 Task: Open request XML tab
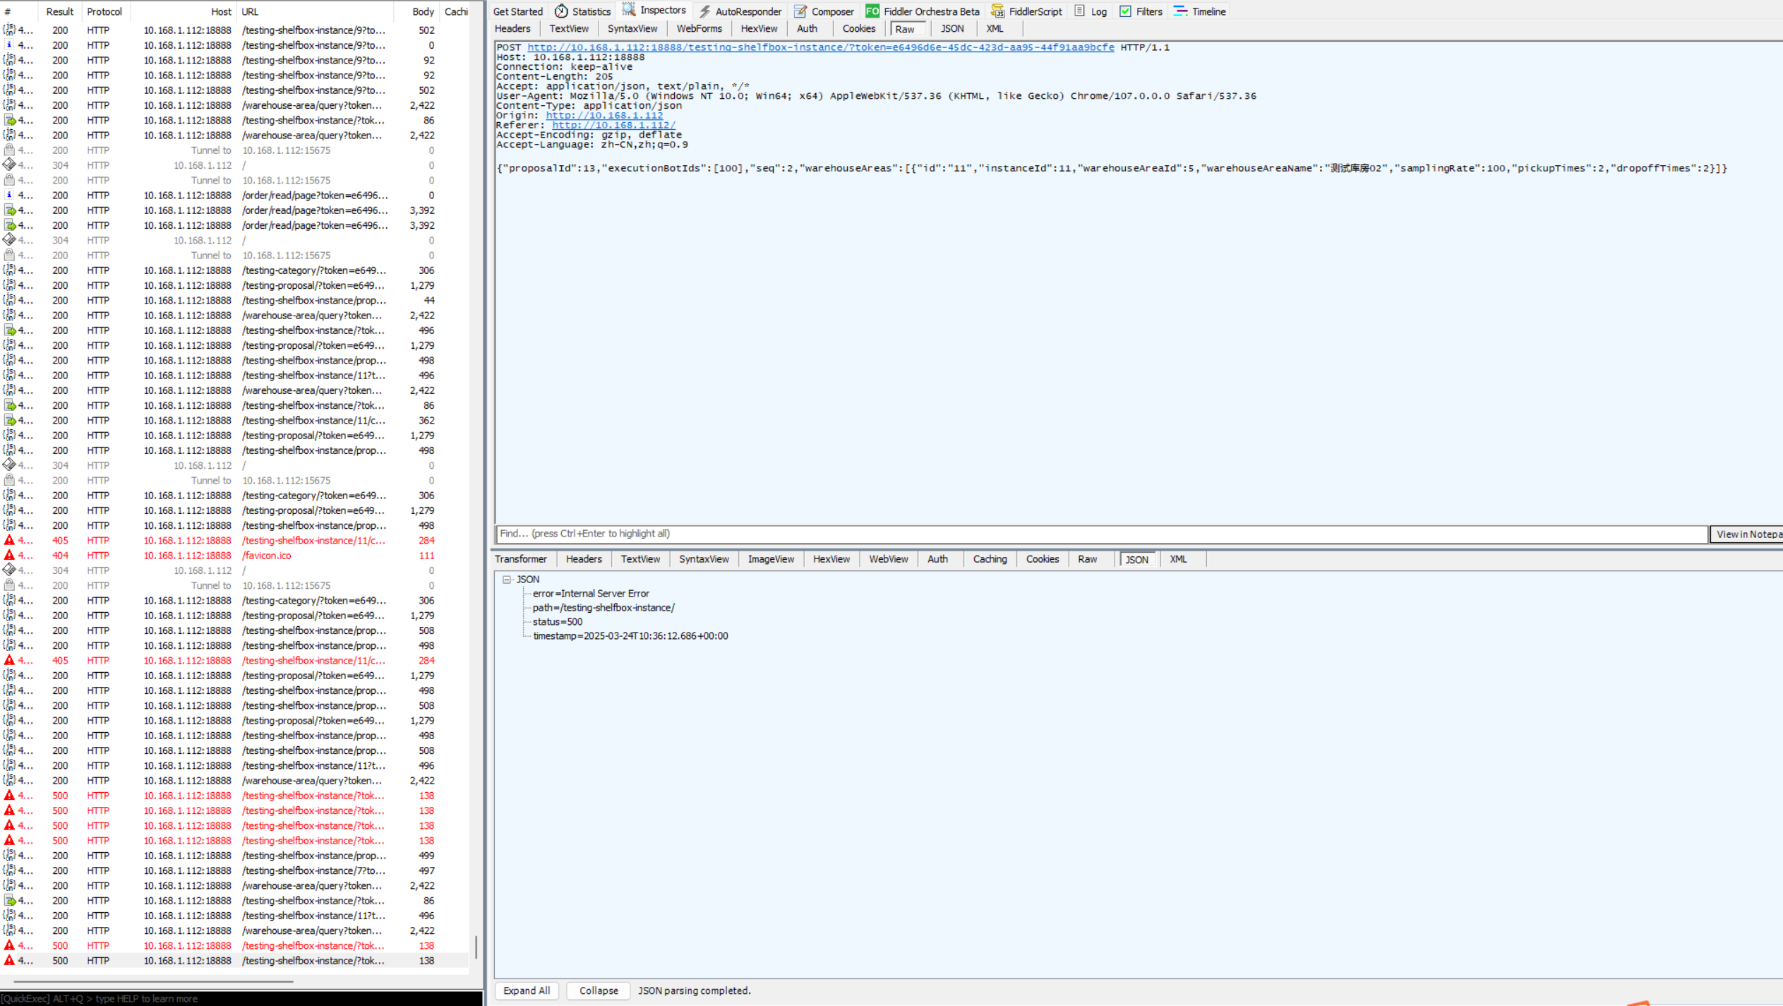pyautogui.click(x=995, y=29)
